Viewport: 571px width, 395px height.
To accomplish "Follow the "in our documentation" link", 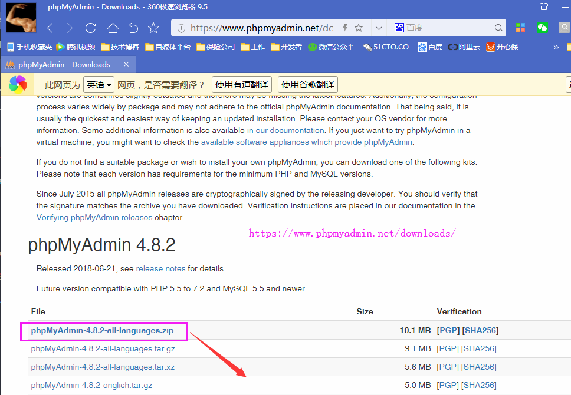I will 285,131.
